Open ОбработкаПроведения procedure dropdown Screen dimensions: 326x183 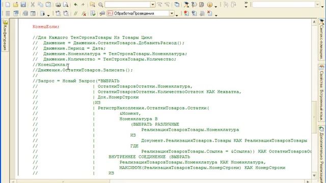click(x=172, y=14)
